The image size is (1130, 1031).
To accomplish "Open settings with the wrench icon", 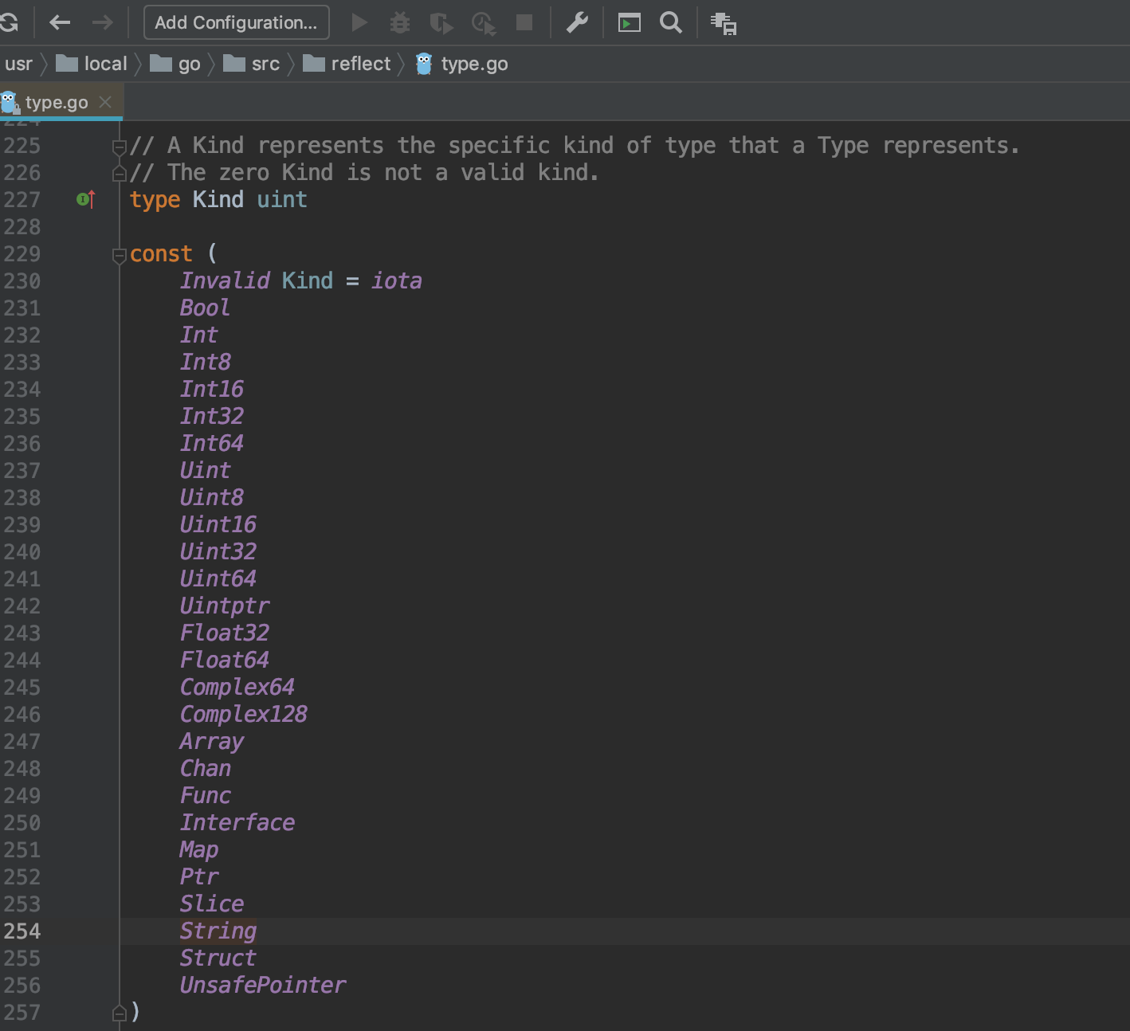I will click(577, 22).
